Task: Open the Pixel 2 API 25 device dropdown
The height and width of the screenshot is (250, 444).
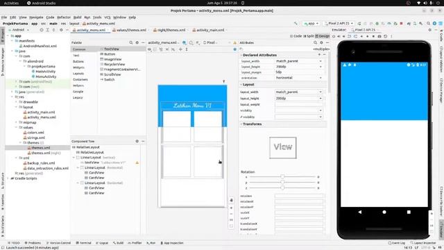Action: pyautogui.click(x=339, y=24)
